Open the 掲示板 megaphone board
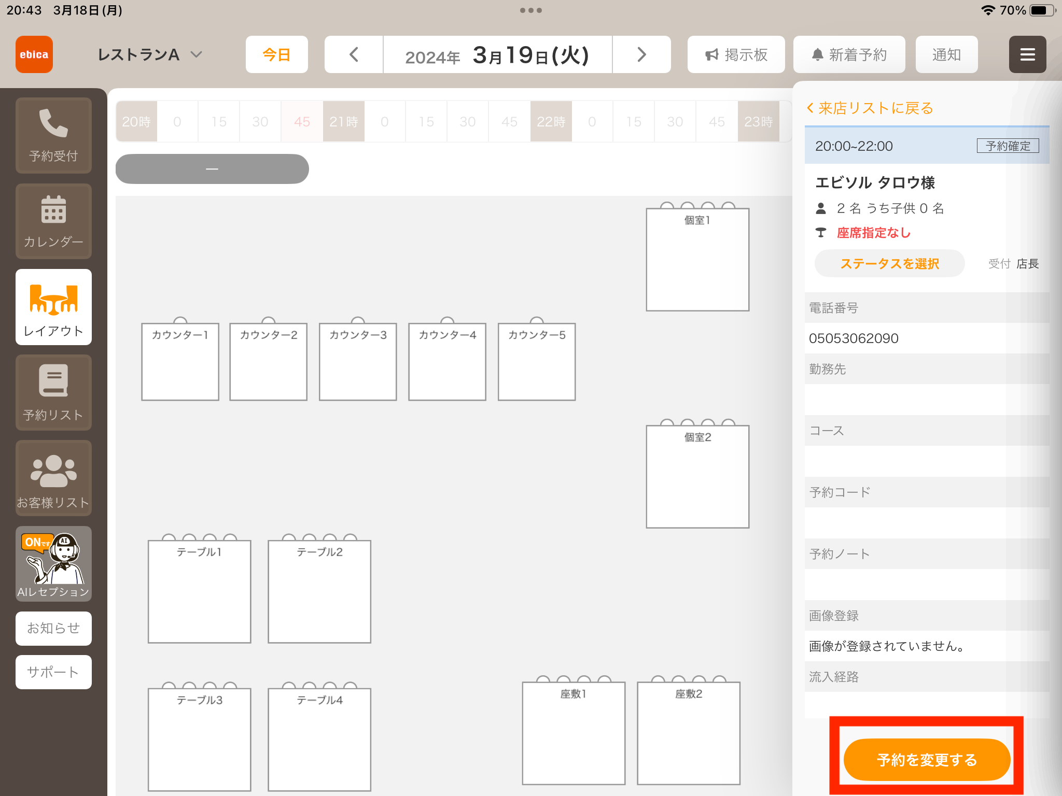This screenshot has height=796, width=1062. 736,54
